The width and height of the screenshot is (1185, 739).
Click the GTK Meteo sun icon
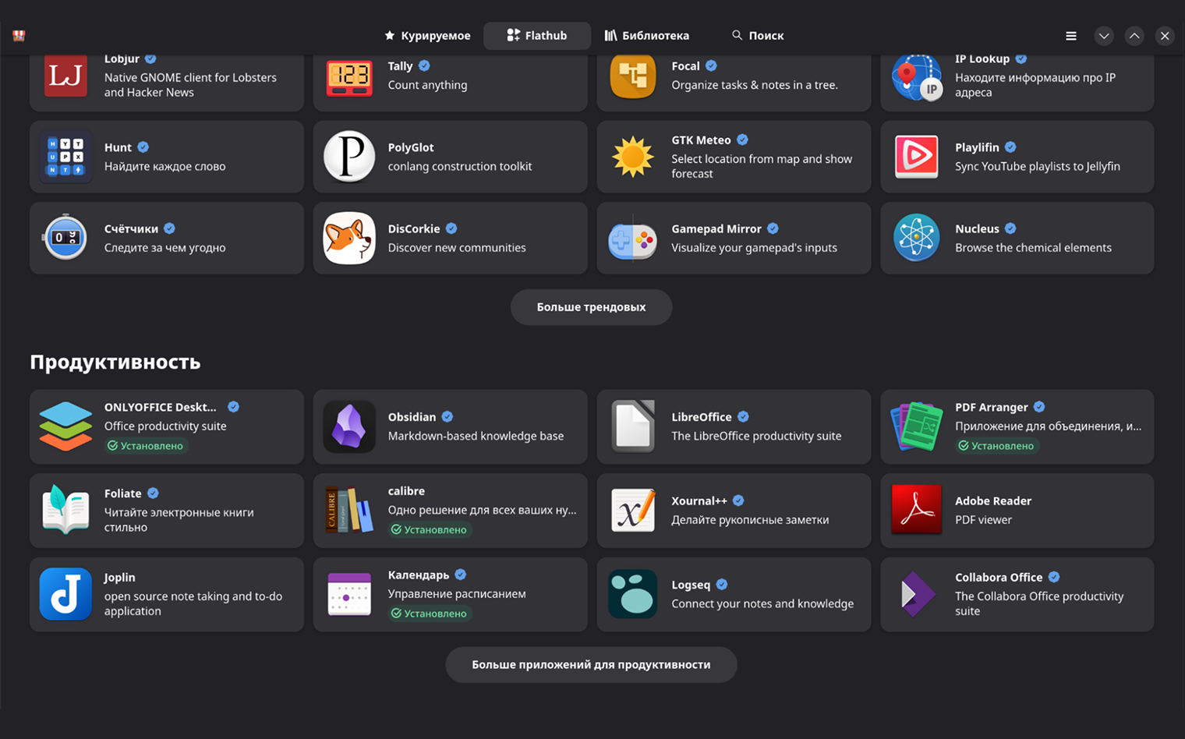tap(633, 157)
